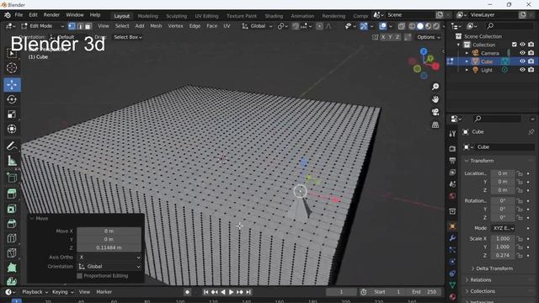This screenshot has height=303, width=539.
Task: Uncheck the Collection exclude checkbox
Action: 515,45
